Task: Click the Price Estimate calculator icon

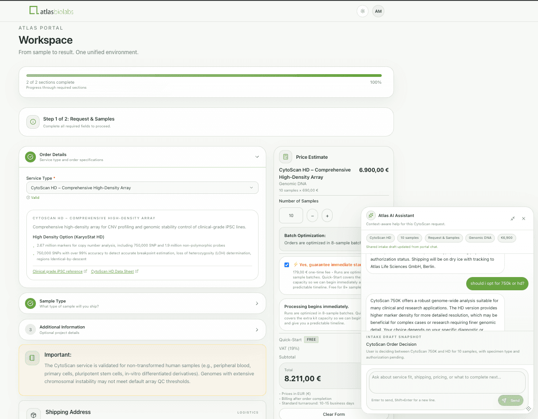Action: [285, 157]
